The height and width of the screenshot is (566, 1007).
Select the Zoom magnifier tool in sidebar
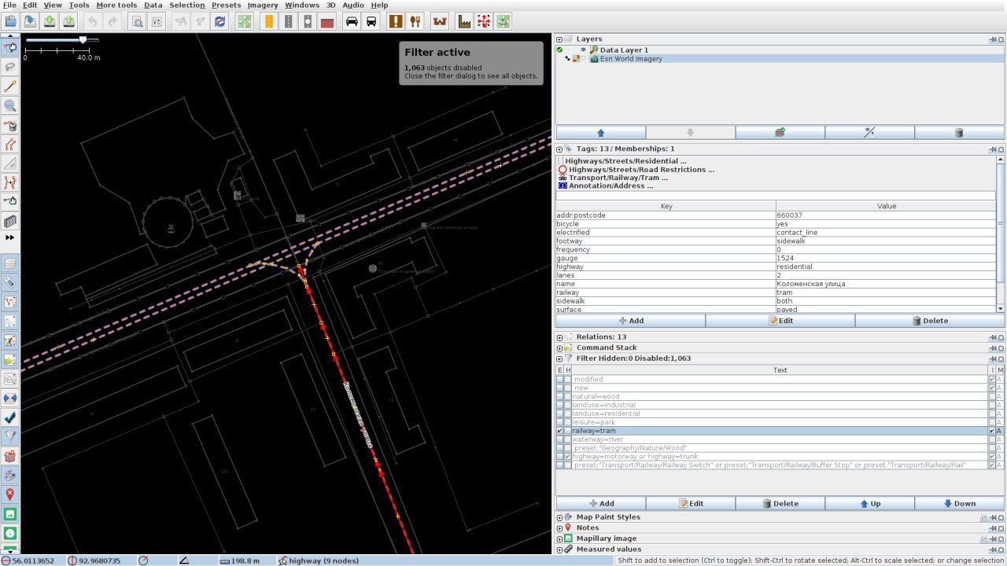click(x=10, y=106)
